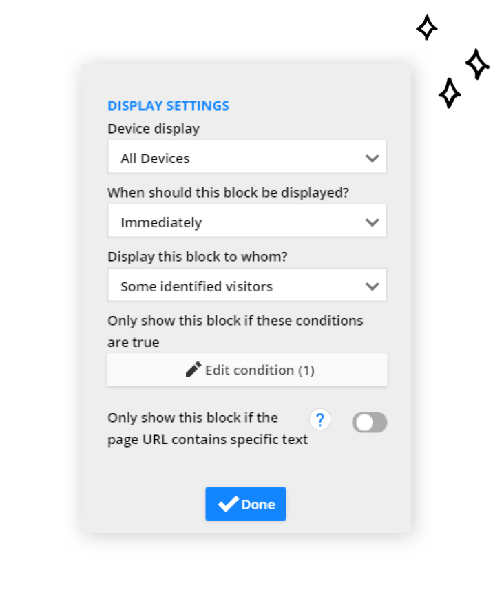493x599 pixels.
Task: Click the checkmark icon inside the Done button
Action: point(229,503)
